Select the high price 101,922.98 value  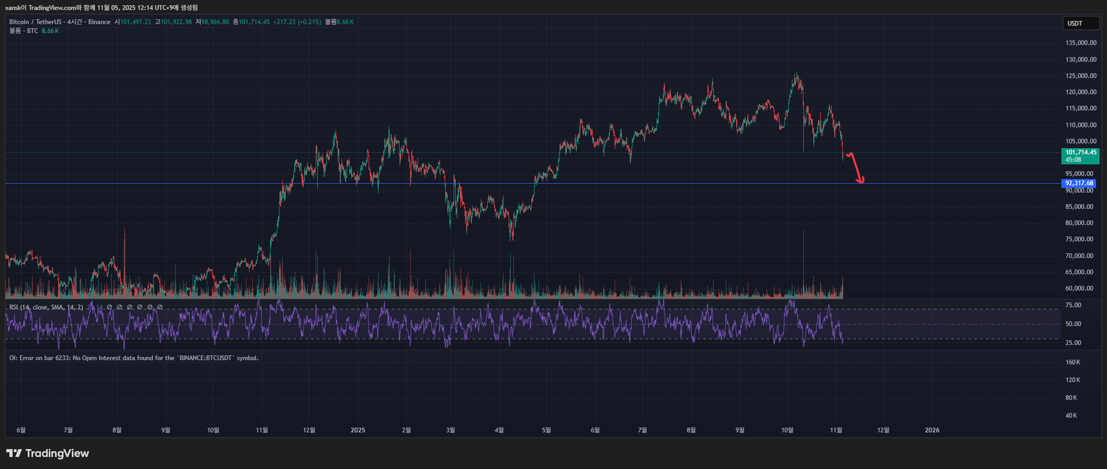[x=176, y=22]
